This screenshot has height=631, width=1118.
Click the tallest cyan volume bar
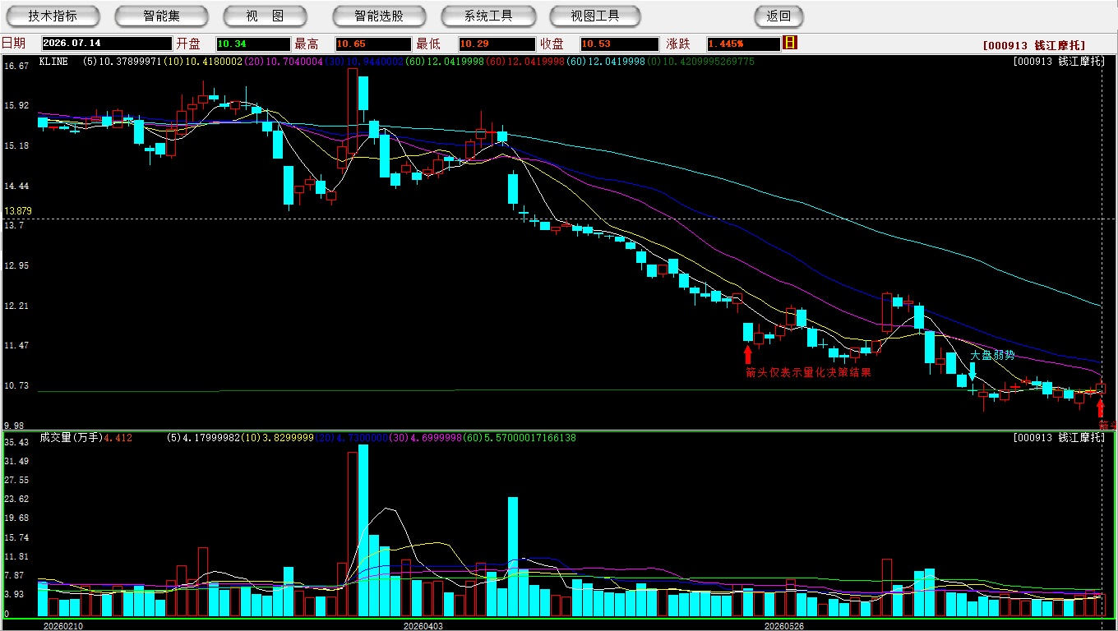point(363,530)
